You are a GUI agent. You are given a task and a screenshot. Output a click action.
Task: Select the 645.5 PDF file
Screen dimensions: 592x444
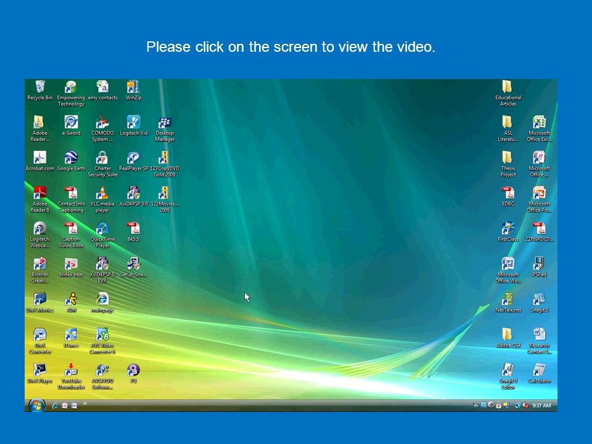pos(133,231)
